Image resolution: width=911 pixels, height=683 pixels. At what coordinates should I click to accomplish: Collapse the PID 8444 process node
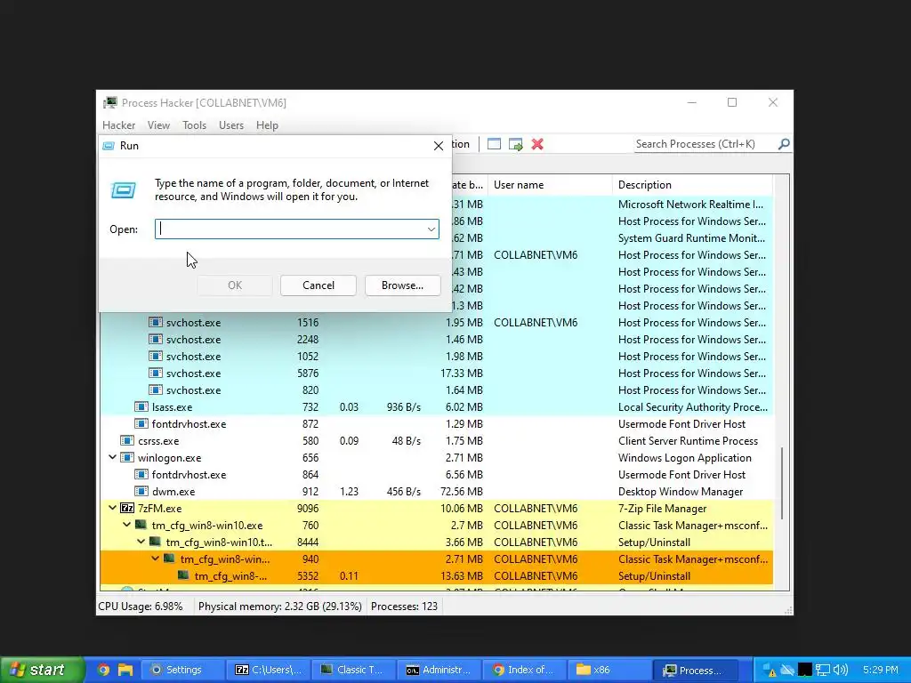click(x=141, y=542)
